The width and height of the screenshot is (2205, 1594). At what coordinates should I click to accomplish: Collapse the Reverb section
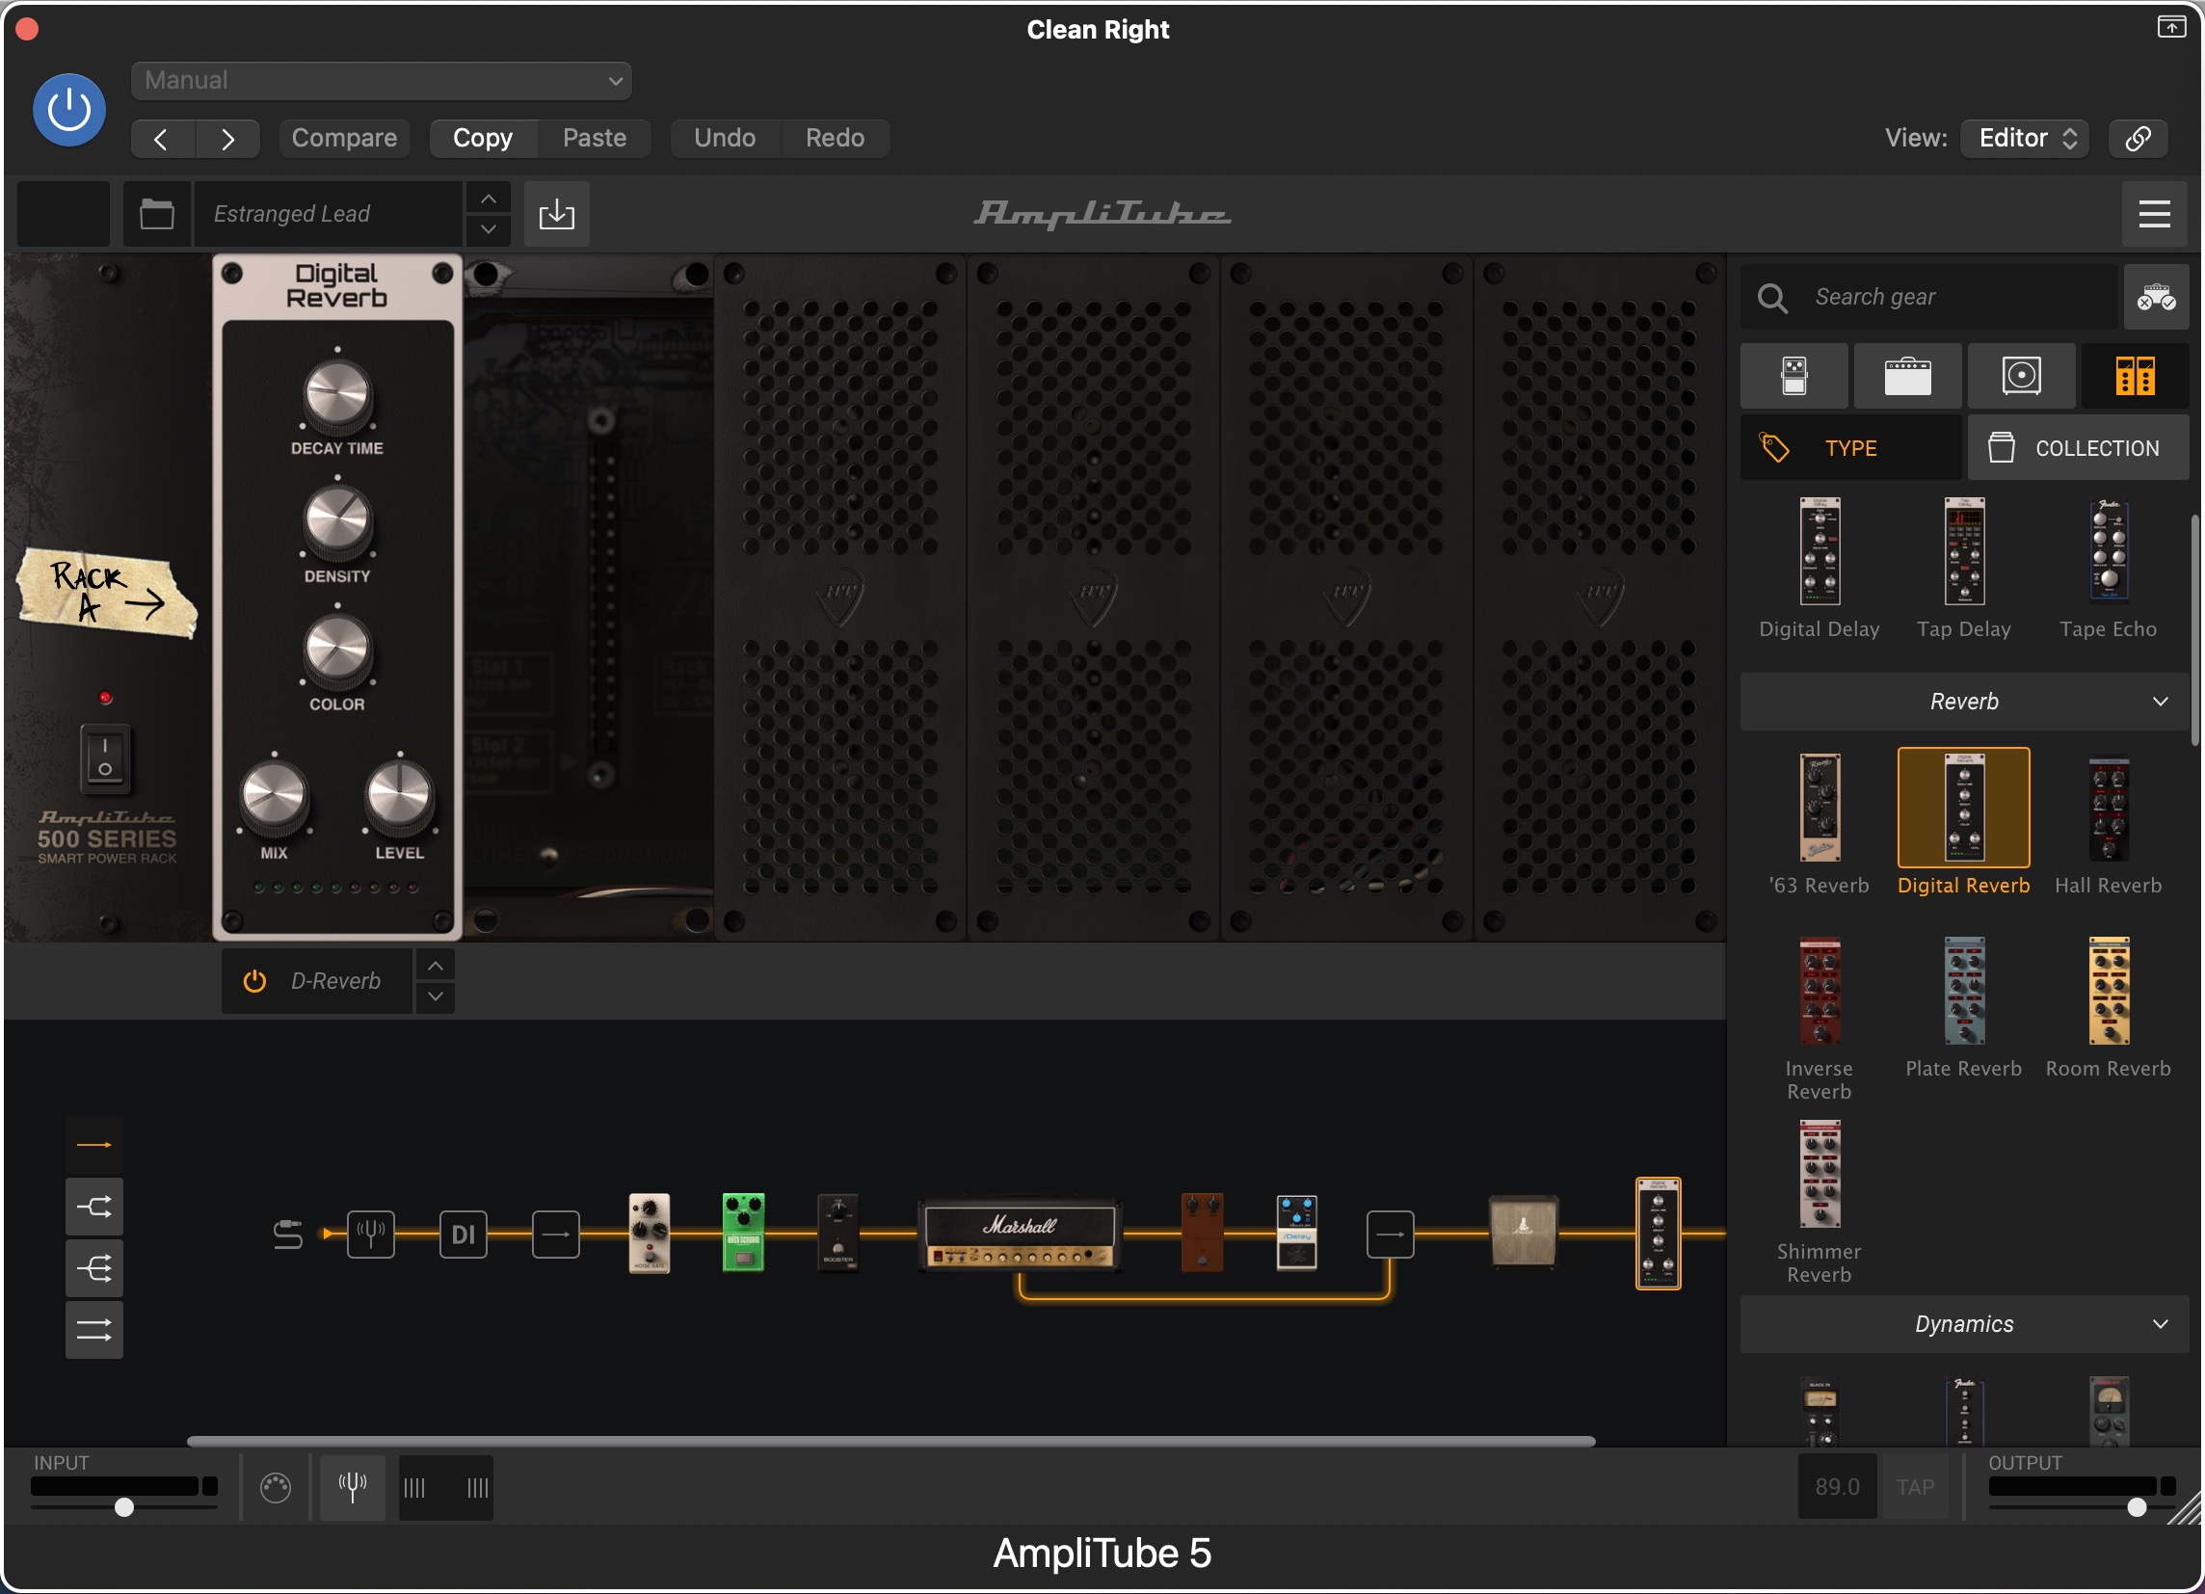tap(1964, 702)
